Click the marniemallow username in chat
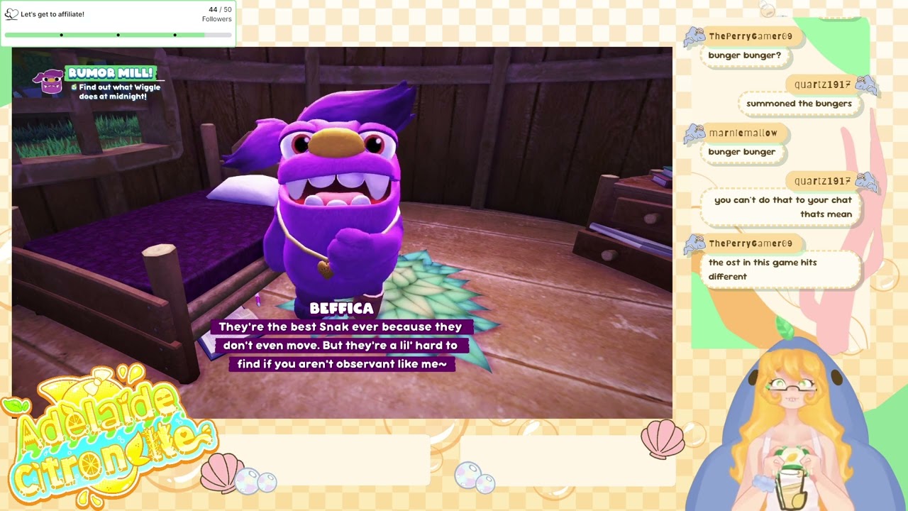 pyautogui.click(x=743, y=133)
